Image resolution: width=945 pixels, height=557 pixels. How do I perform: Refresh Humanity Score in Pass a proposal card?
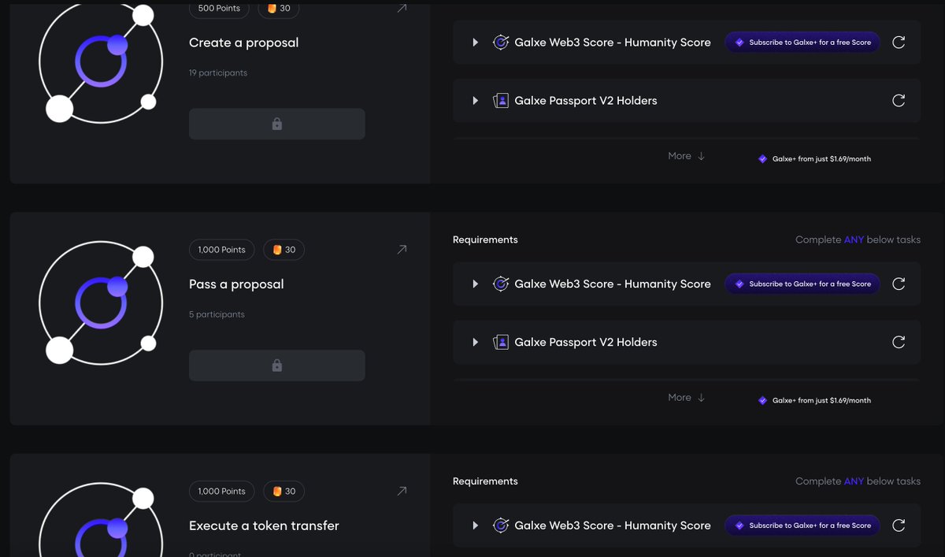[x=899, y=284]
